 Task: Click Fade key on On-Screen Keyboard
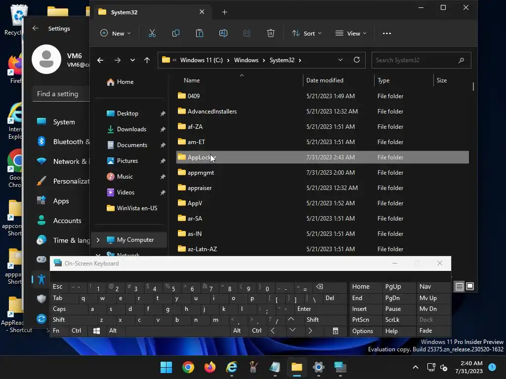point(434,331)
